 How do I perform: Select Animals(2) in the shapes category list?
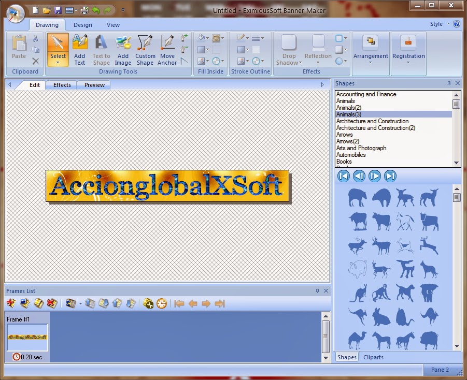click(393, 108)
